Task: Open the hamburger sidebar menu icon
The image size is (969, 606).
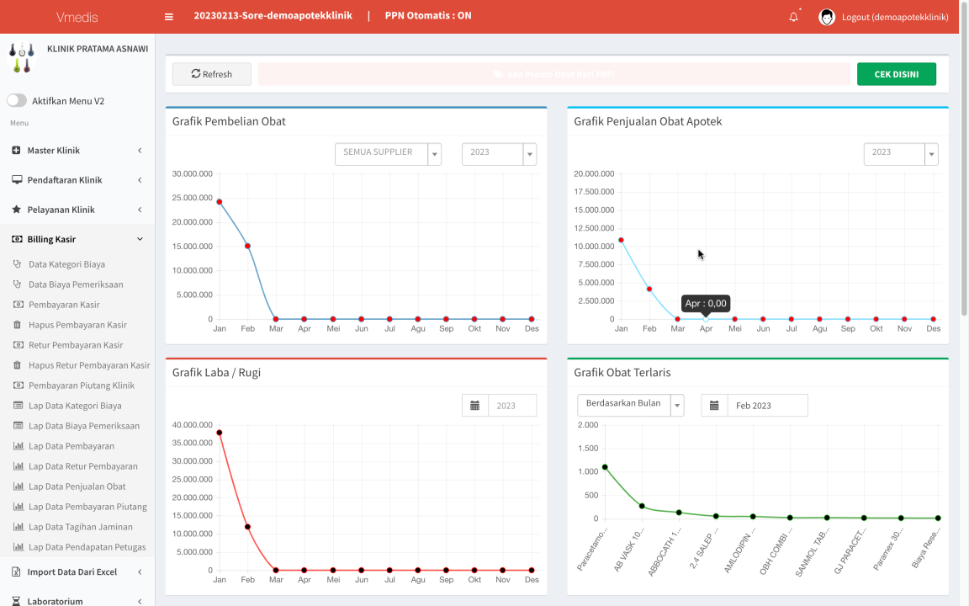Action: click(169, 17)
